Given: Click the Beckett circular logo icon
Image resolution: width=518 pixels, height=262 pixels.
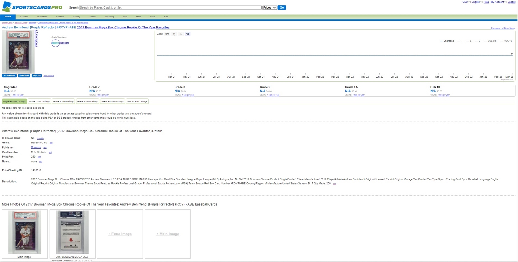Looking at the screenshot, I should pyautogui.click(x=55, y=43).
